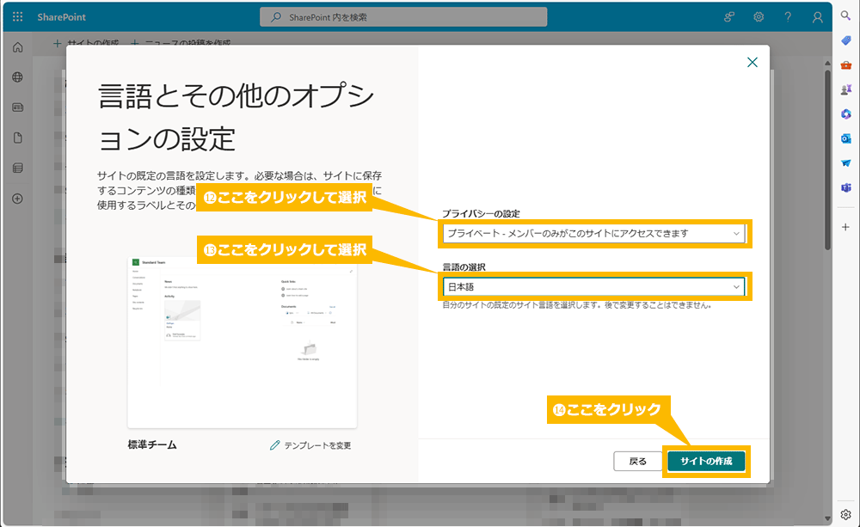
Task: Open the Microsoft 365 icon in browser sidebar
Action: [x=845, y=114]
